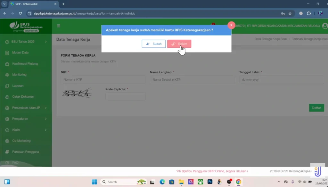Viewport: 328px width, 187px height.
Task: Click the Konfirmasi Piutang icon
Action: coord(7,63)
